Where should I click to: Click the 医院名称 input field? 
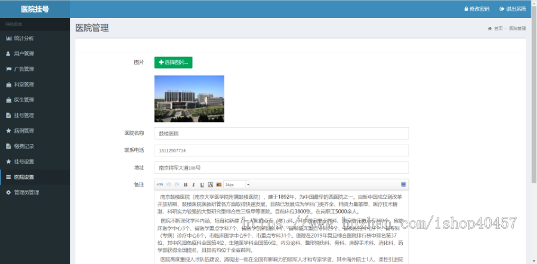[x=282, y=134]
